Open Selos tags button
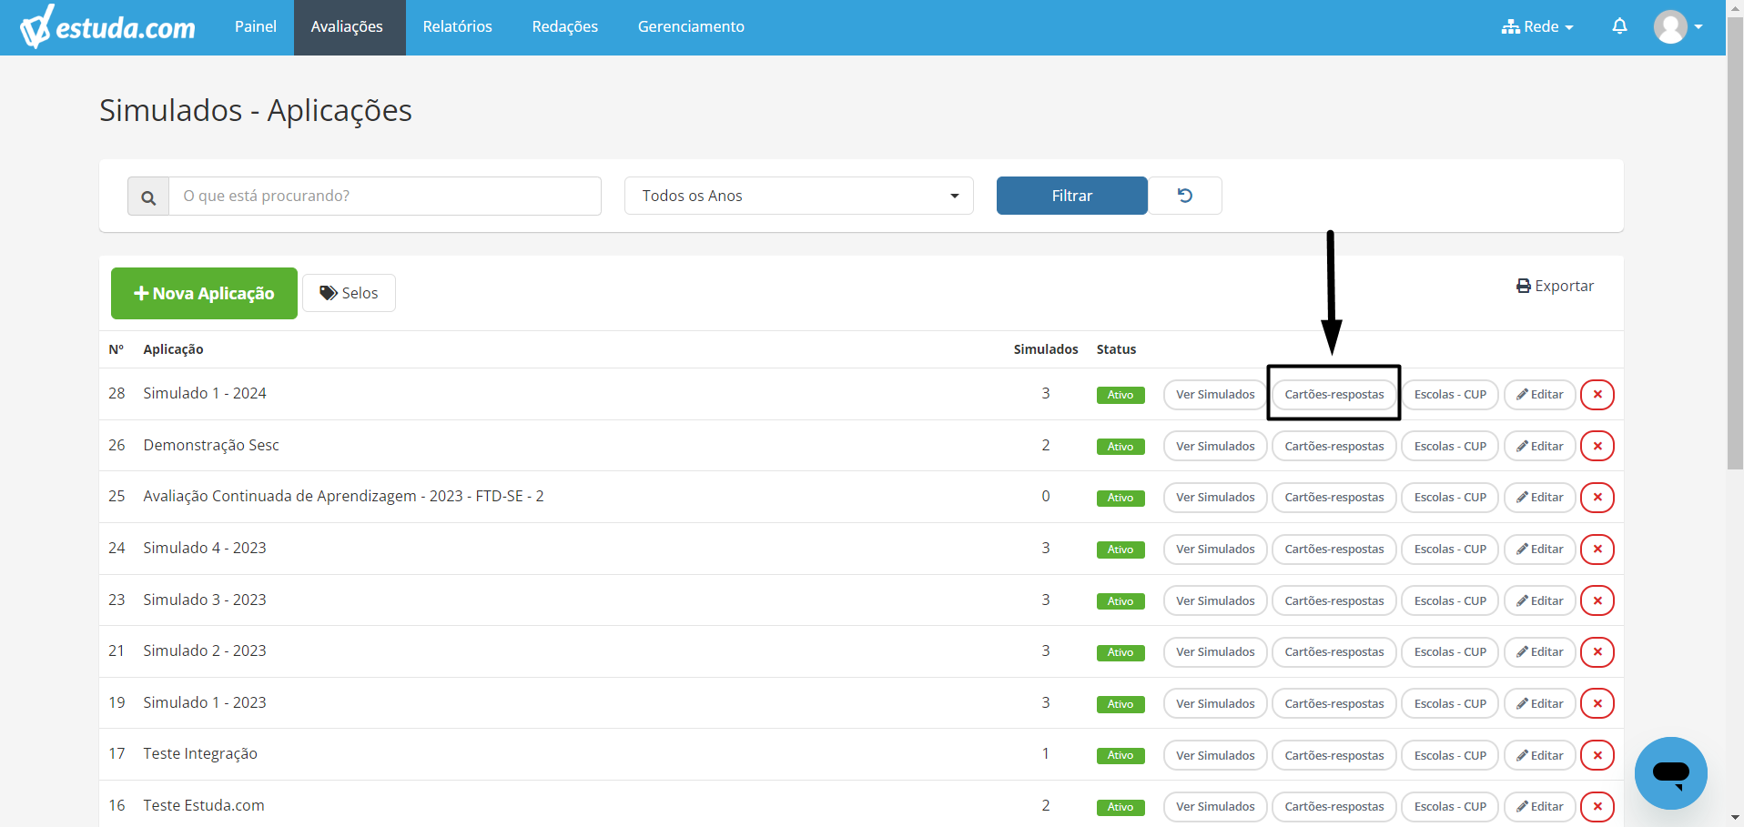Screen dimensions: 1744x827 pyautogui.click(x=349, y=293)
